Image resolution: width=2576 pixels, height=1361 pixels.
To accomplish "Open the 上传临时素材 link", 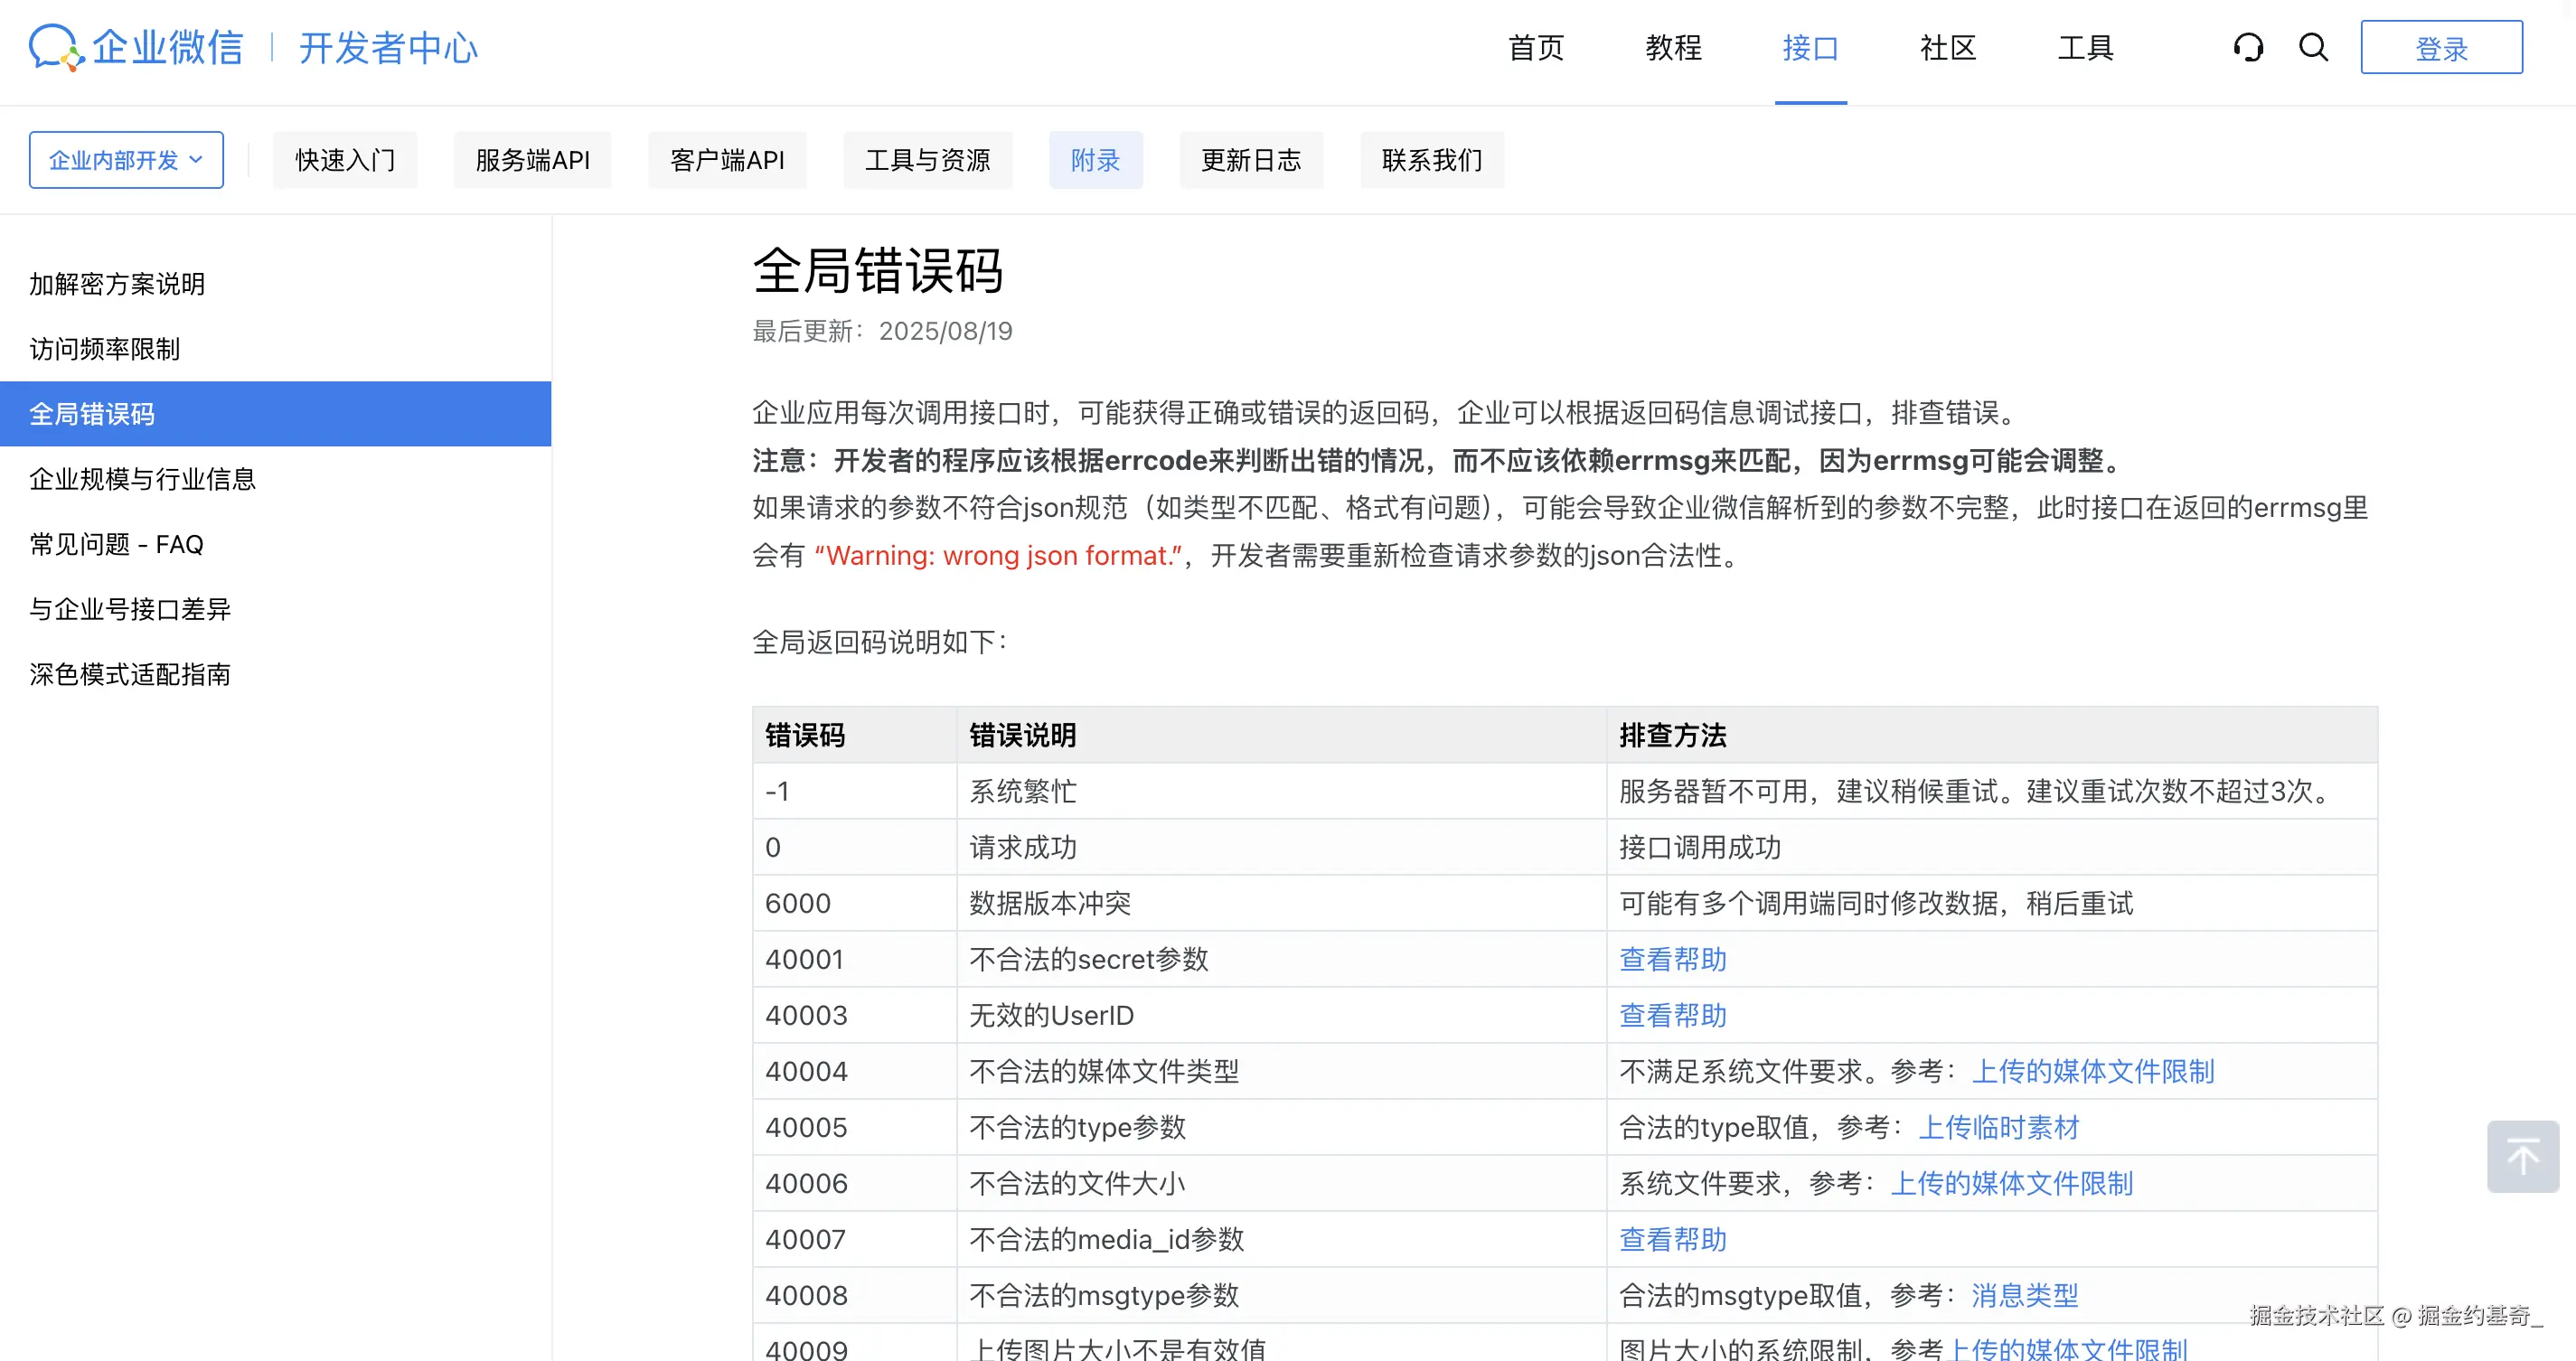I will pyautogui.click(x=1998, y=1127).
